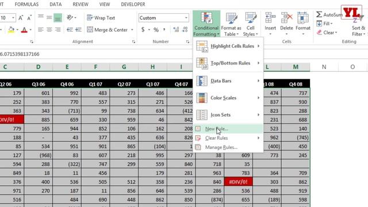Screen dimensions: 368x207
Task: Align text right
Action: 57,29
